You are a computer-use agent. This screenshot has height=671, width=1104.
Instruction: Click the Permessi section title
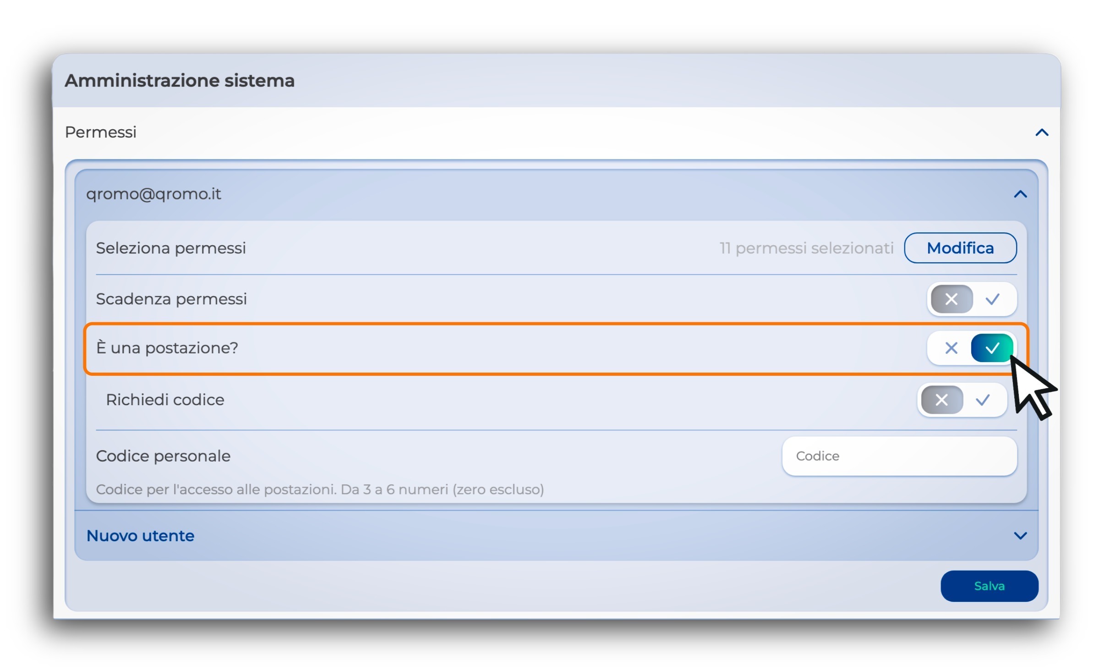(101, 132)
